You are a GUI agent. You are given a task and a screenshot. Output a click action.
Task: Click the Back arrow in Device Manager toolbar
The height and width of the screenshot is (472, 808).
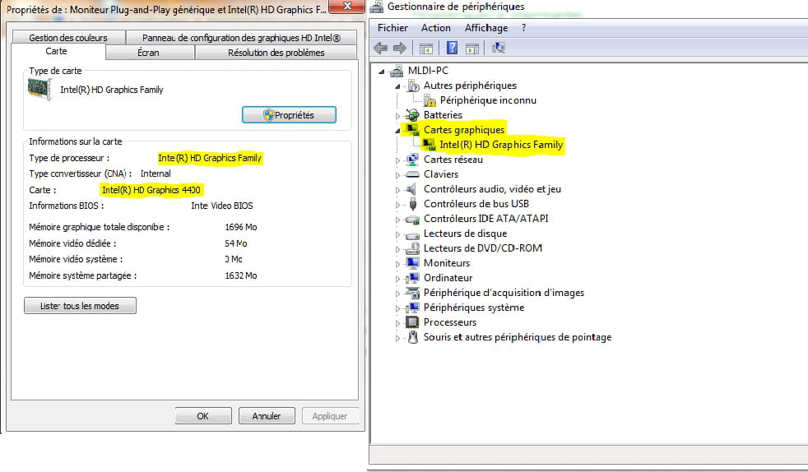click(380, 49)
